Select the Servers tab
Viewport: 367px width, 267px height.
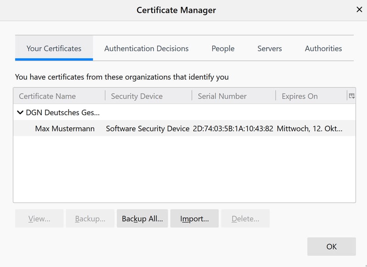click(x=269, y=48)
